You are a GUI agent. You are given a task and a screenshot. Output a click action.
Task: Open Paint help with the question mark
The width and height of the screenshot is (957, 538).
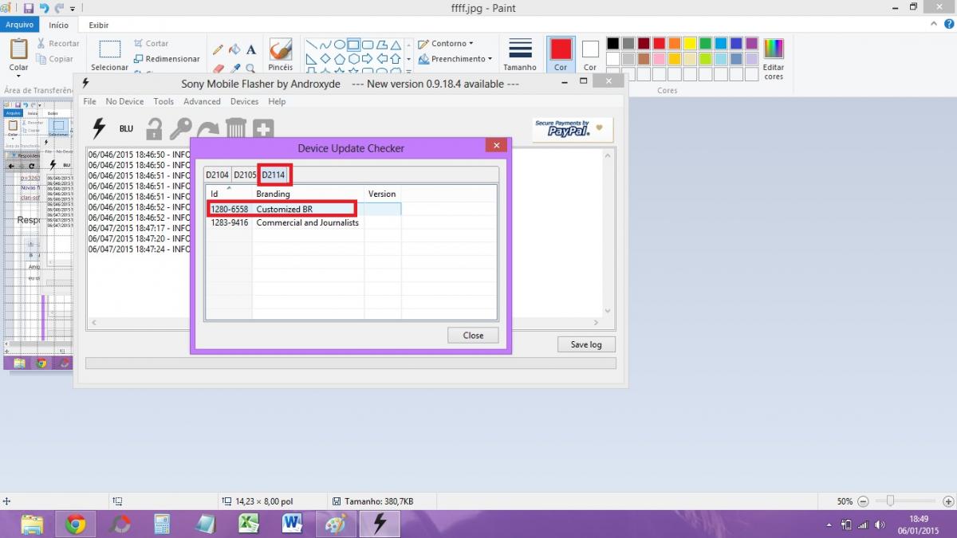pos(947,26)
